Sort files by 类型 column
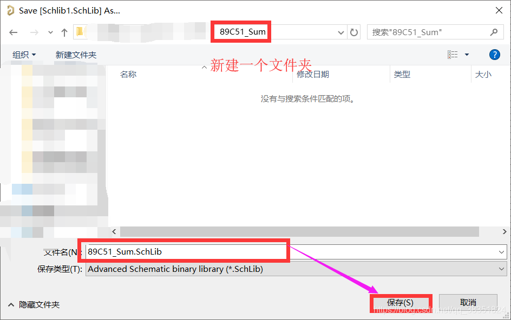Screen dimensions: 511x320 tap(402, 75)
